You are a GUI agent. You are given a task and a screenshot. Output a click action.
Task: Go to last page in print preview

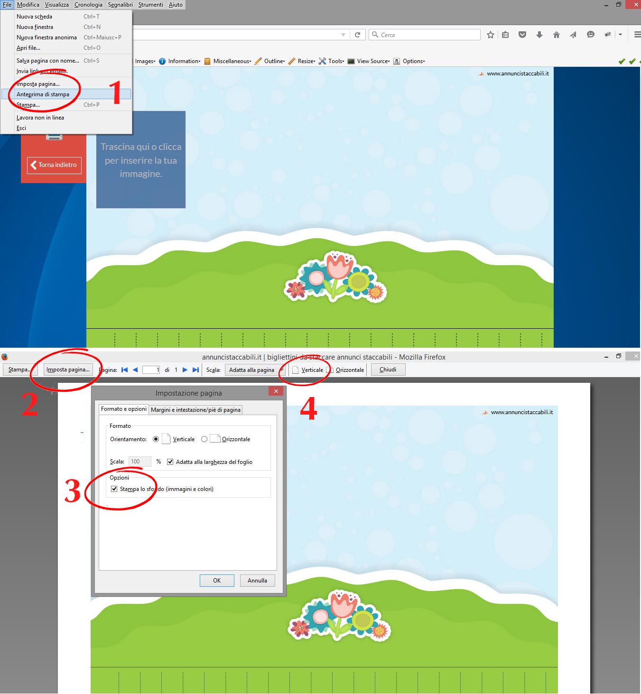tap(195, 370)
